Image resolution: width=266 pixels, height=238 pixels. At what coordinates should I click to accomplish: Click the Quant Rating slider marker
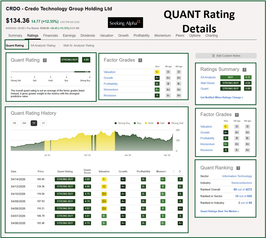(87, 72)
